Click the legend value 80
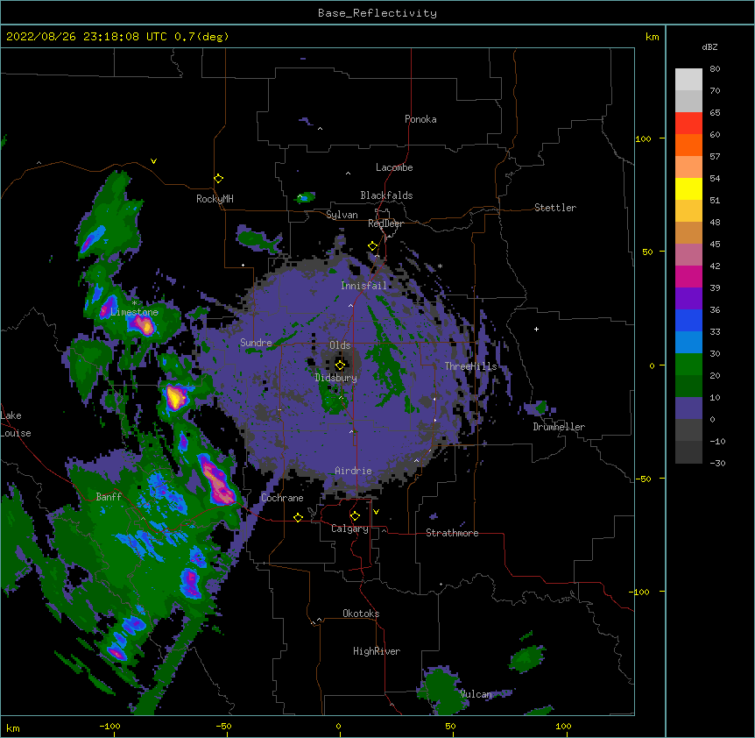The image size is (755, 738). point(715,69)
